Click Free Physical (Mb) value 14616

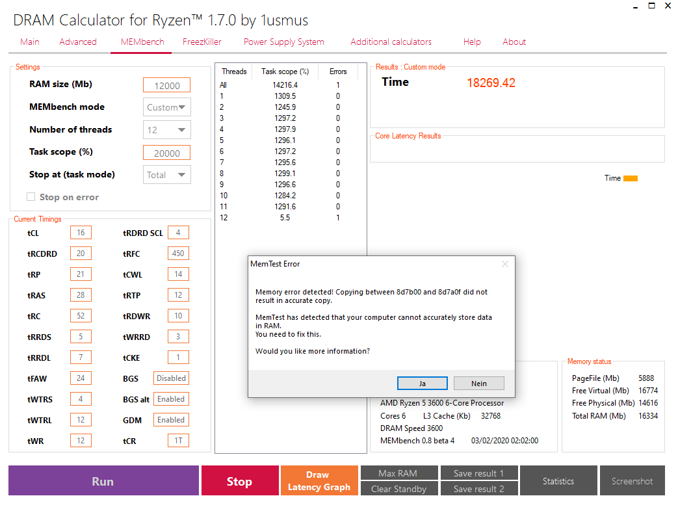[648, 403]
